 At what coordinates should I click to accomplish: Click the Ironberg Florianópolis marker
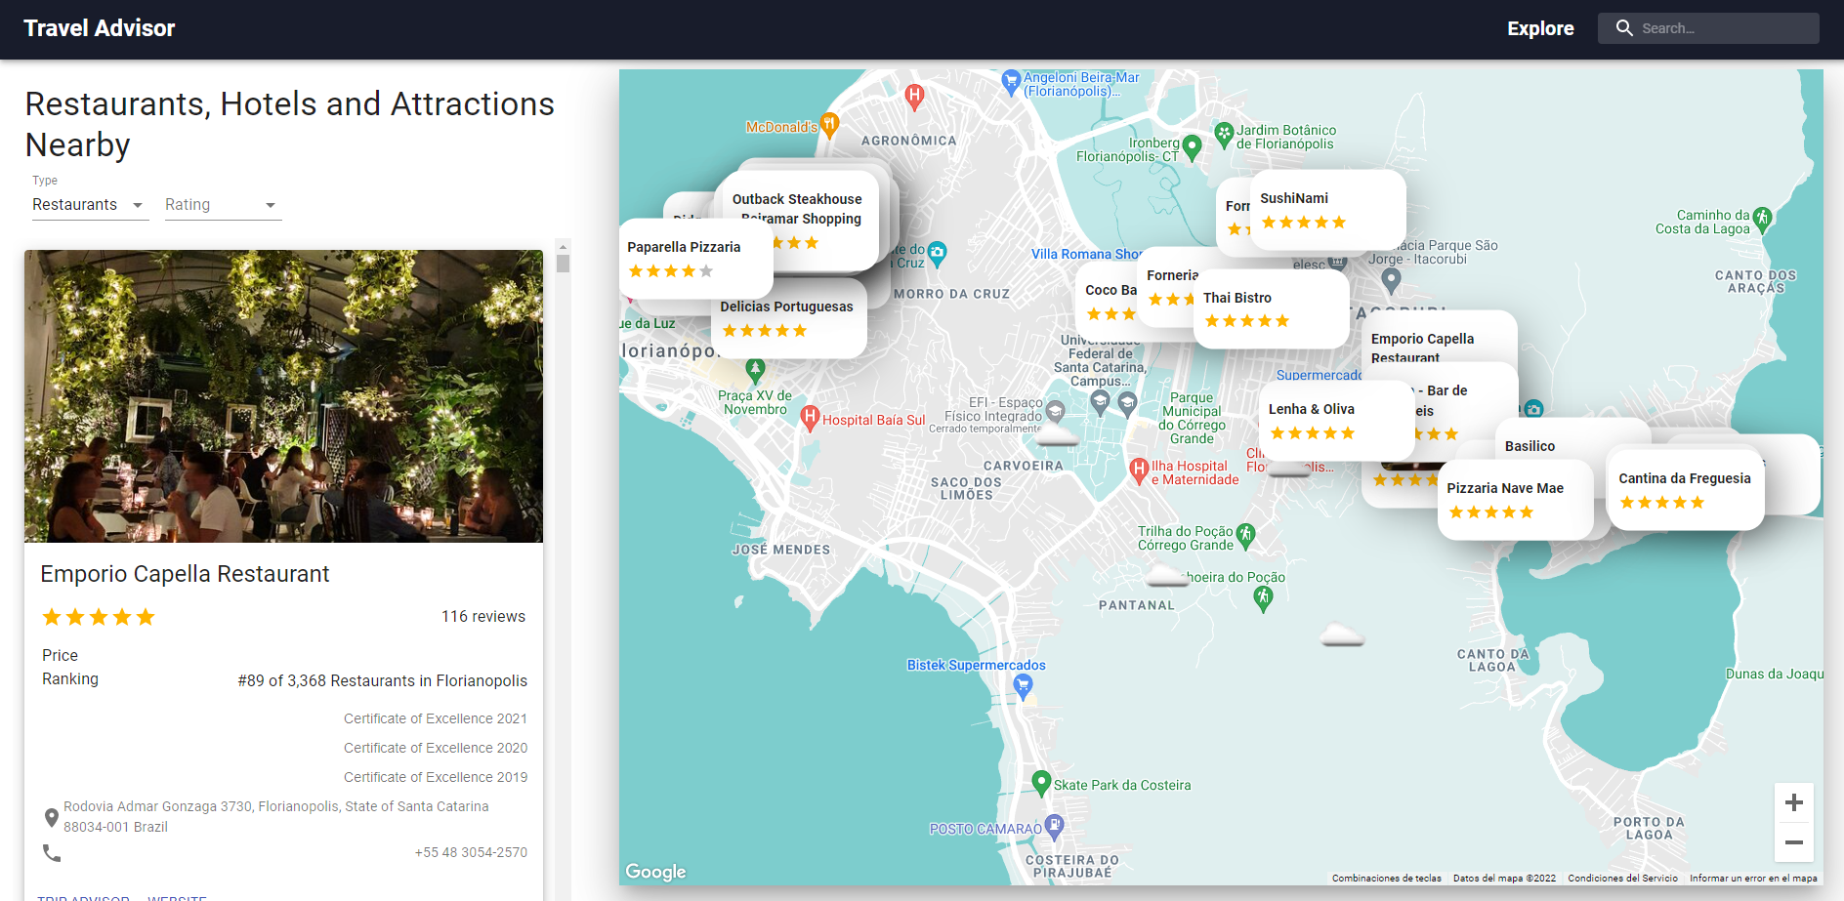(1192, 147)
